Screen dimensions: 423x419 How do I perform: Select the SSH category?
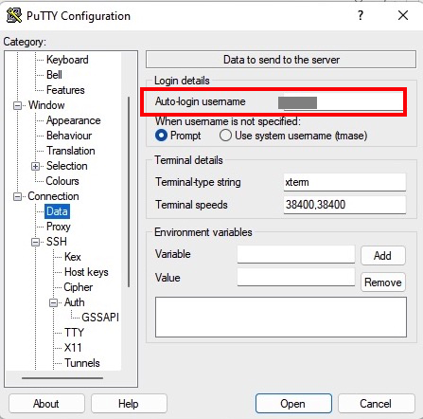coord(57,242)
